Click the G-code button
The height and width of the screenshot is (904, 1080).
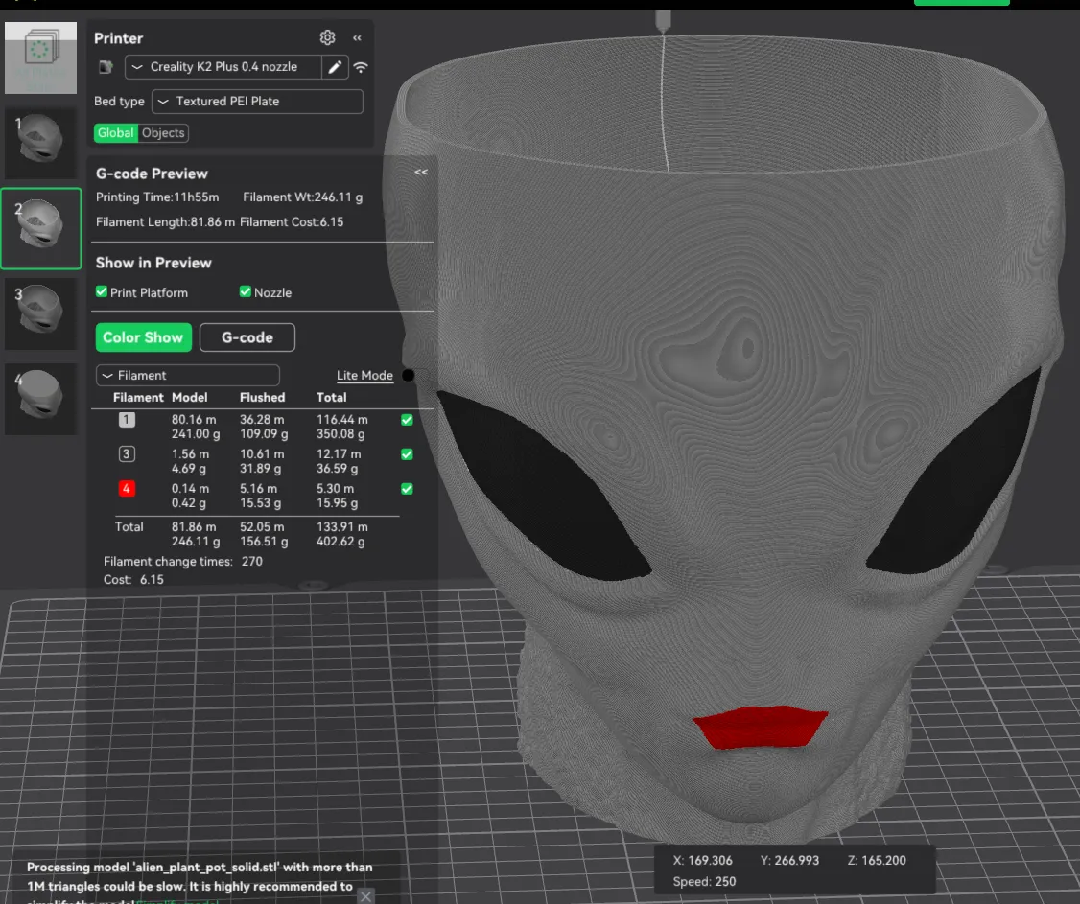tap(247, 337)
